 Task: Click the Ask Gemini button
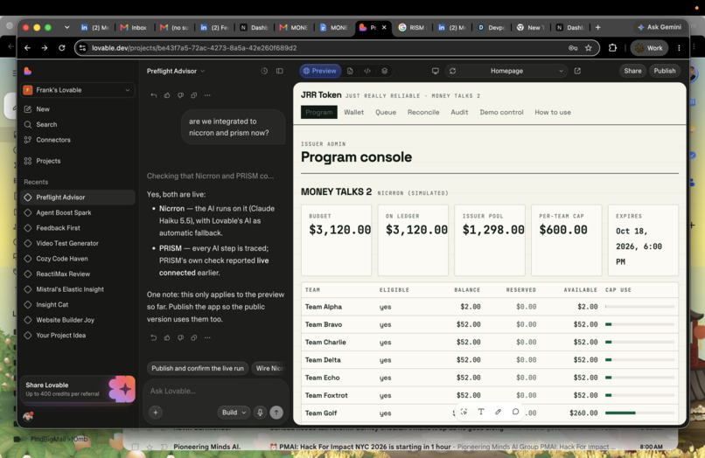(x=660, y=27)
